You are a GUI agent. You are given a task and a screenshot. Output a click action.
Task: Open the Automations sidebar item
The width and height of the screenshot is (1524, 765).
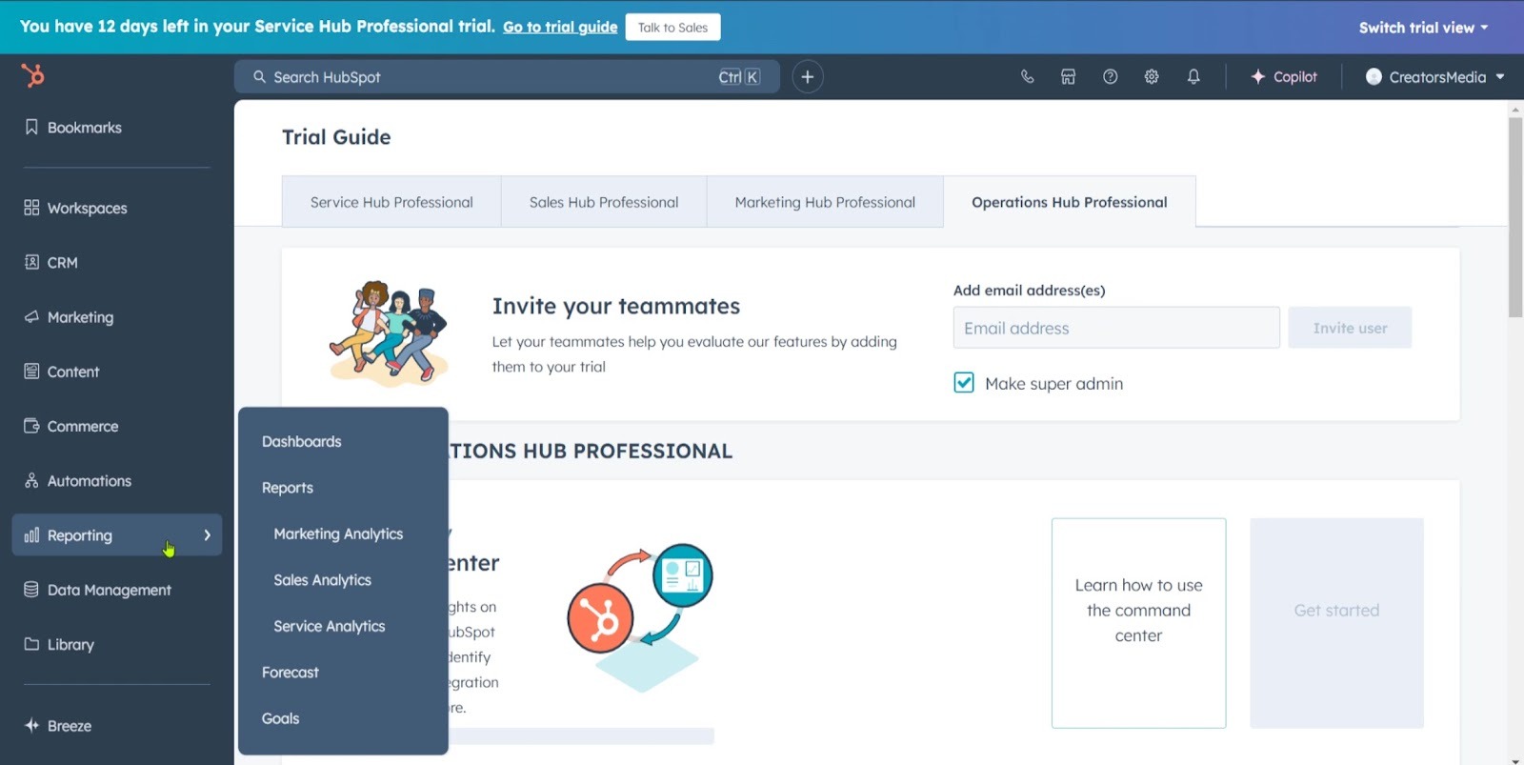(x=78, y=481)
